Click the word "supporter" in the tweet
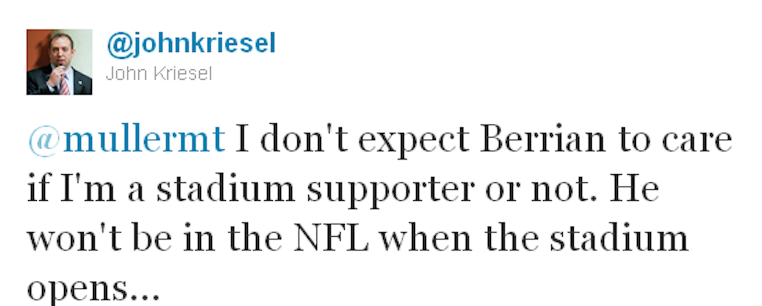Viewport: 762px width, 306px height. tap(390, 191)
